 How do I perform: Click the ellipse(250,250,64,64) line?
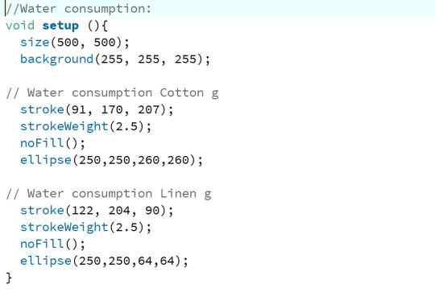(104, 261)
